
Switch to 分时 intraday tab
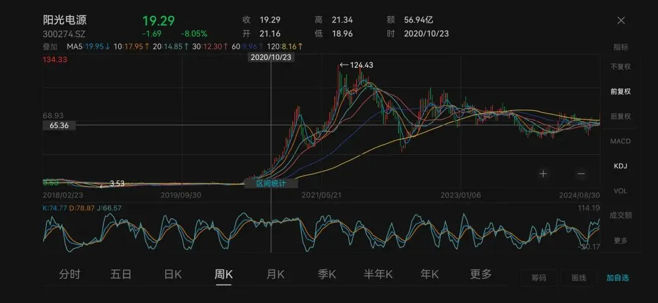click(x=69, y=274)
